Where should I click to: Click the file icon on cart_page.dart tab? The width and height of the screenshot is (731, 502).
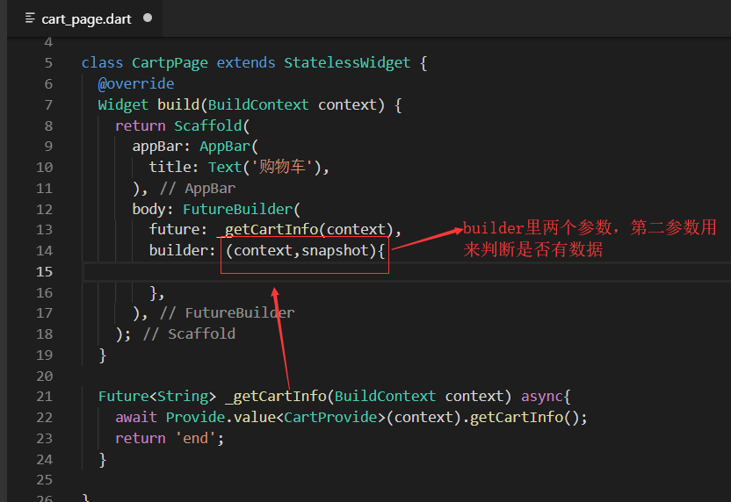(x=30, y=18)
